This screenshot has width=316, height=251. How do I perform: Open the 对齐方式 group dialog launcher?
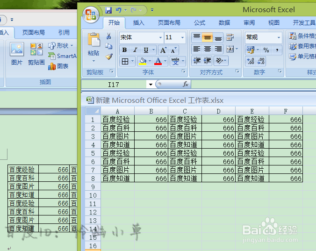point(237,71)
